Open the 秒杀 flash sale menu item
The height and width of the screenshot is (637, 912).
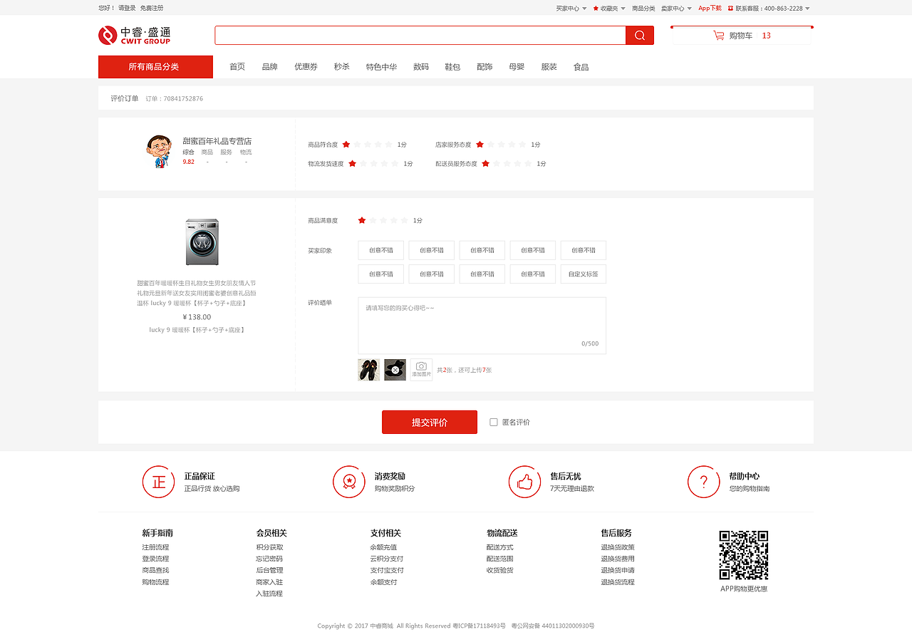pos(341,66)
